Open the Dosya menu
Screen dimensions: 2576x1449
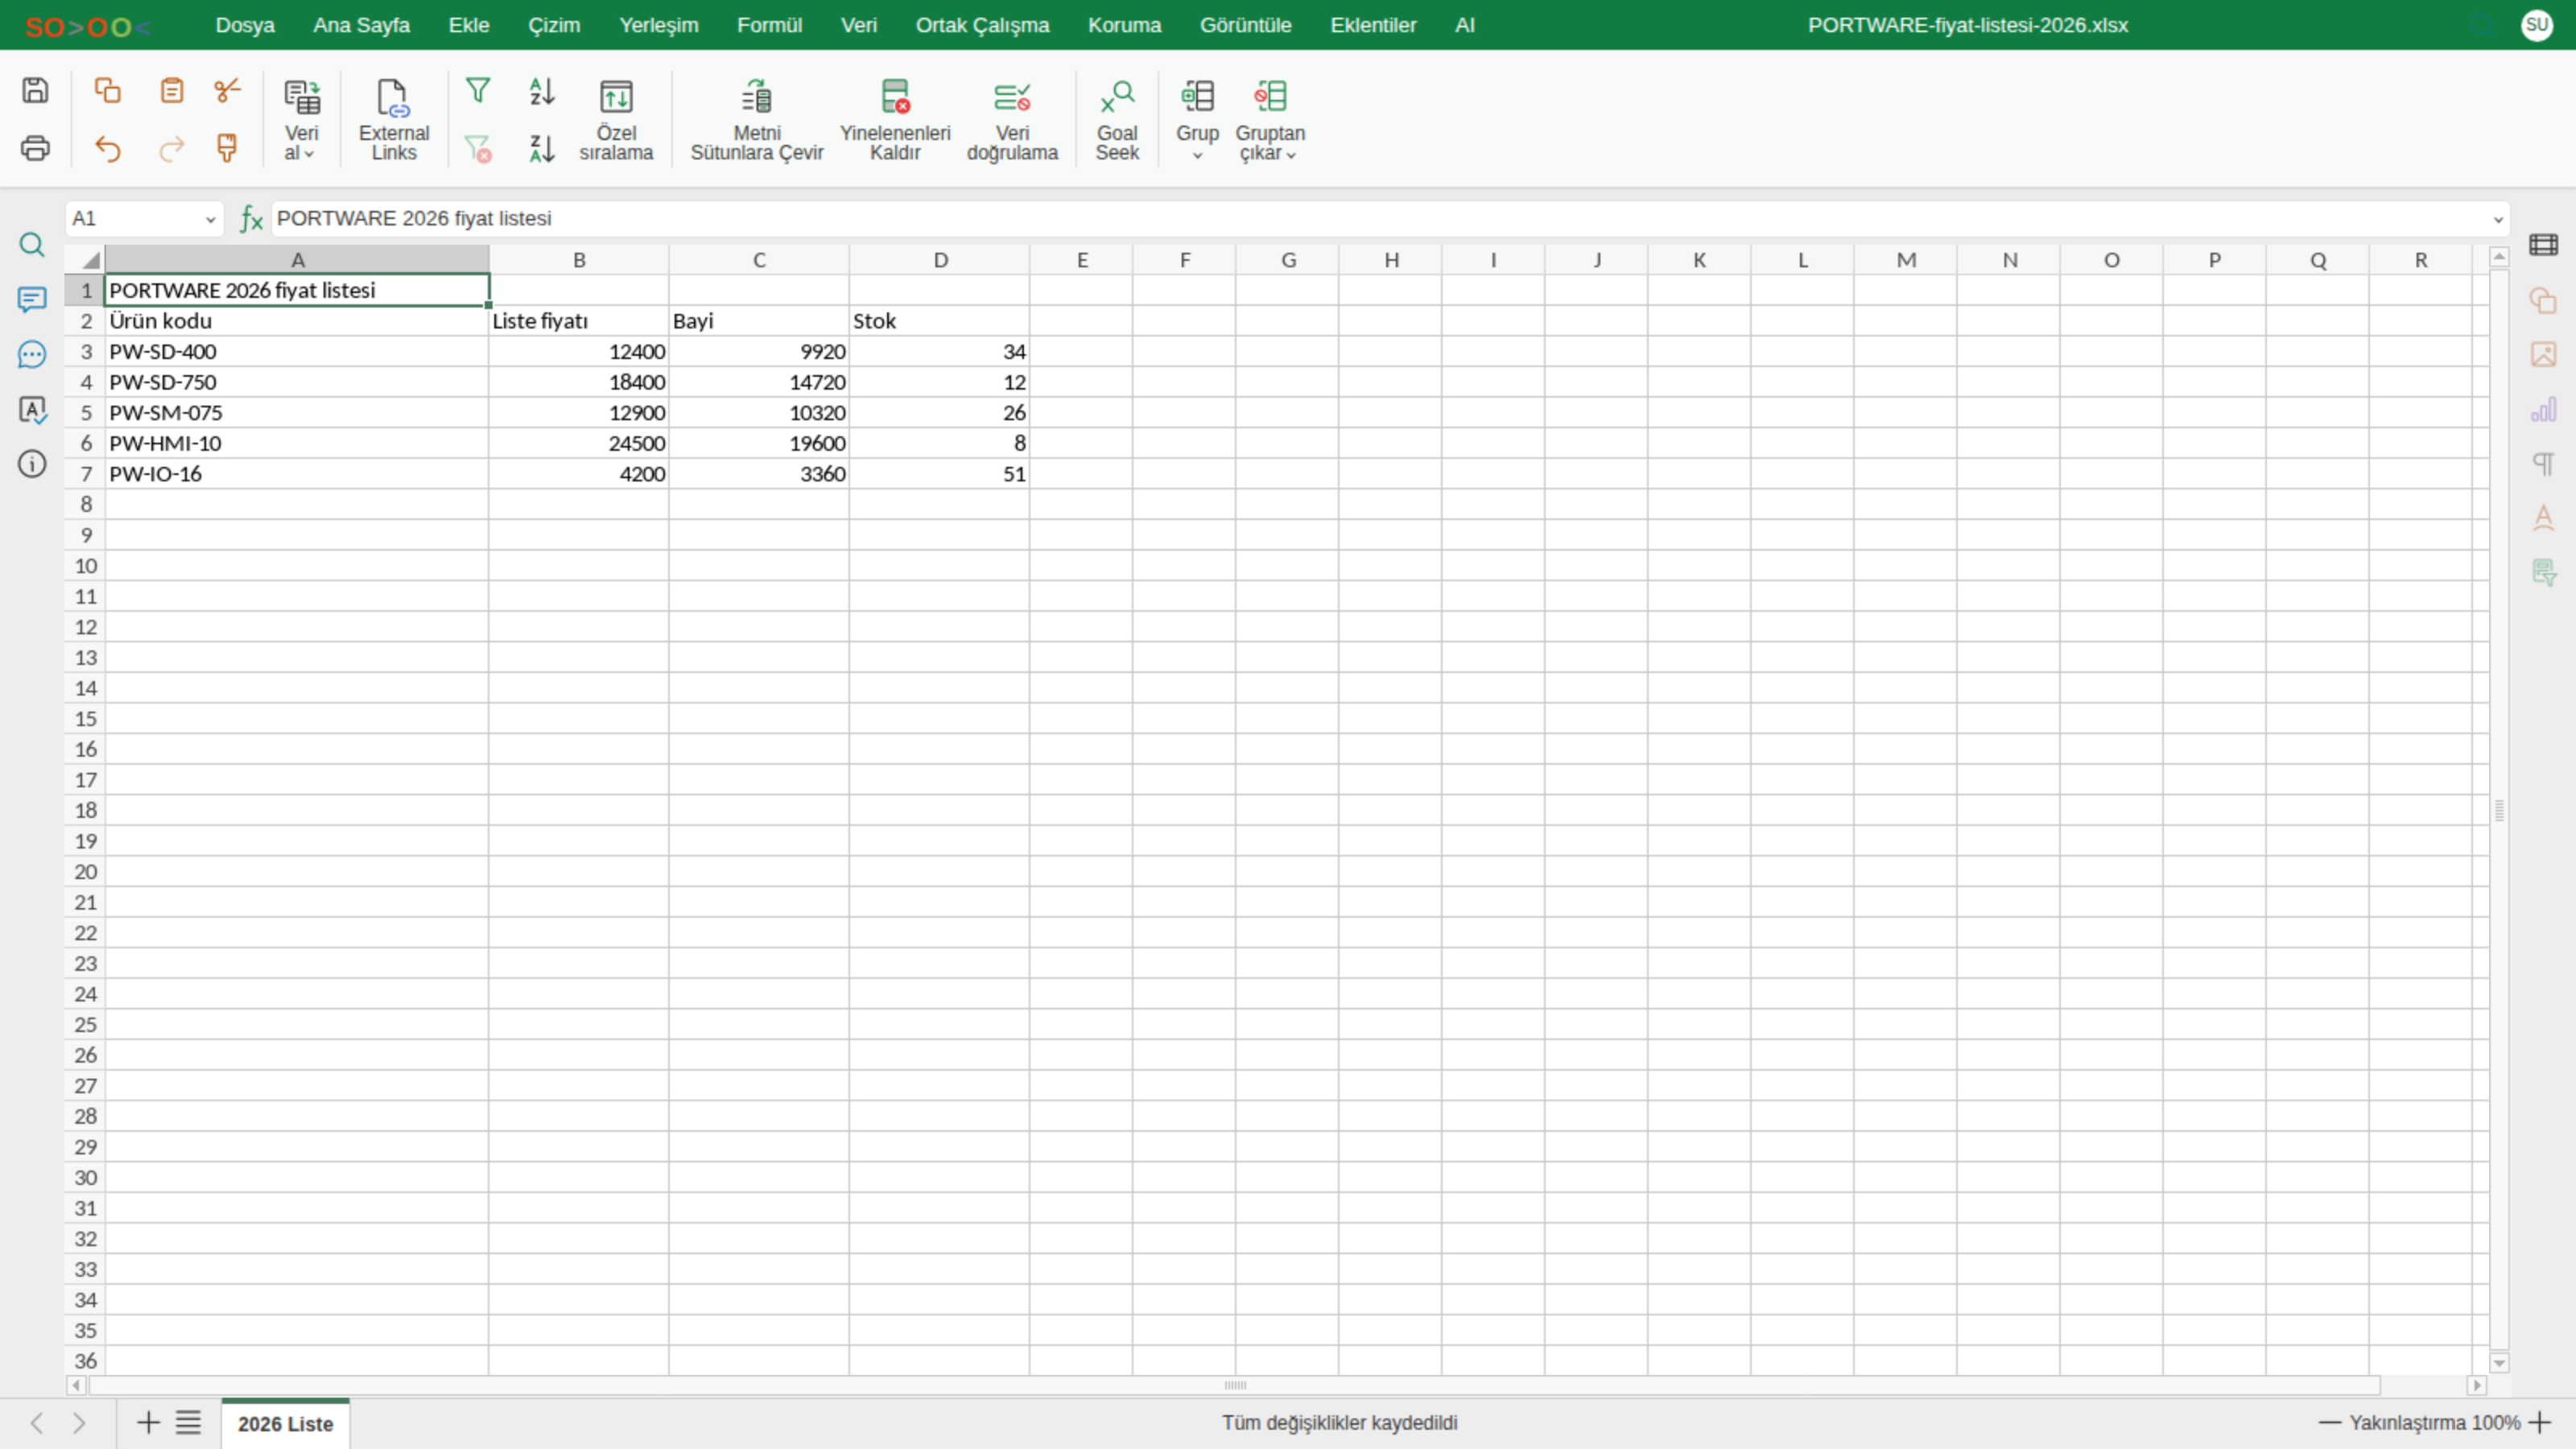(x=245, y=25)
